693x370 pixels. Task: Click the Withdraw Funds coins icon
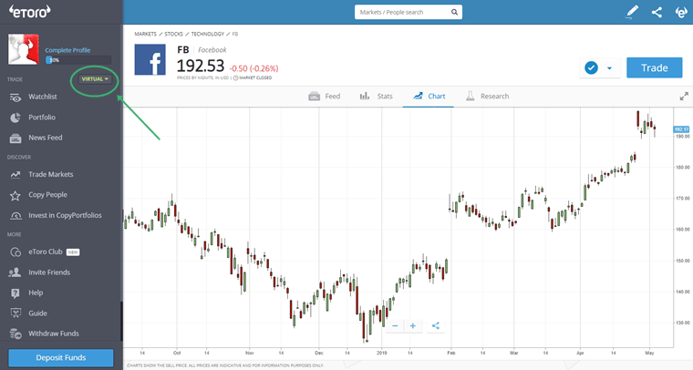[16, 334]
